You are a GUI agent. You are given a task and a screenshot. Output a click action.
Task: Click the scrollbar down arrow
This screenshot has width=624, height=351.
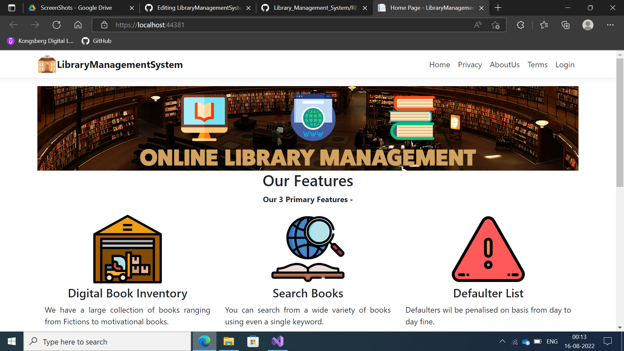pos(620,328)
